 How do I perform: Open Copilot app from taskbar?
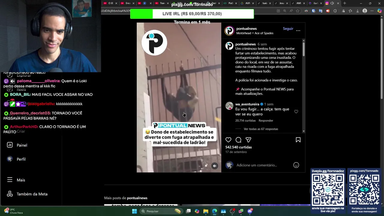coord(197,211)
